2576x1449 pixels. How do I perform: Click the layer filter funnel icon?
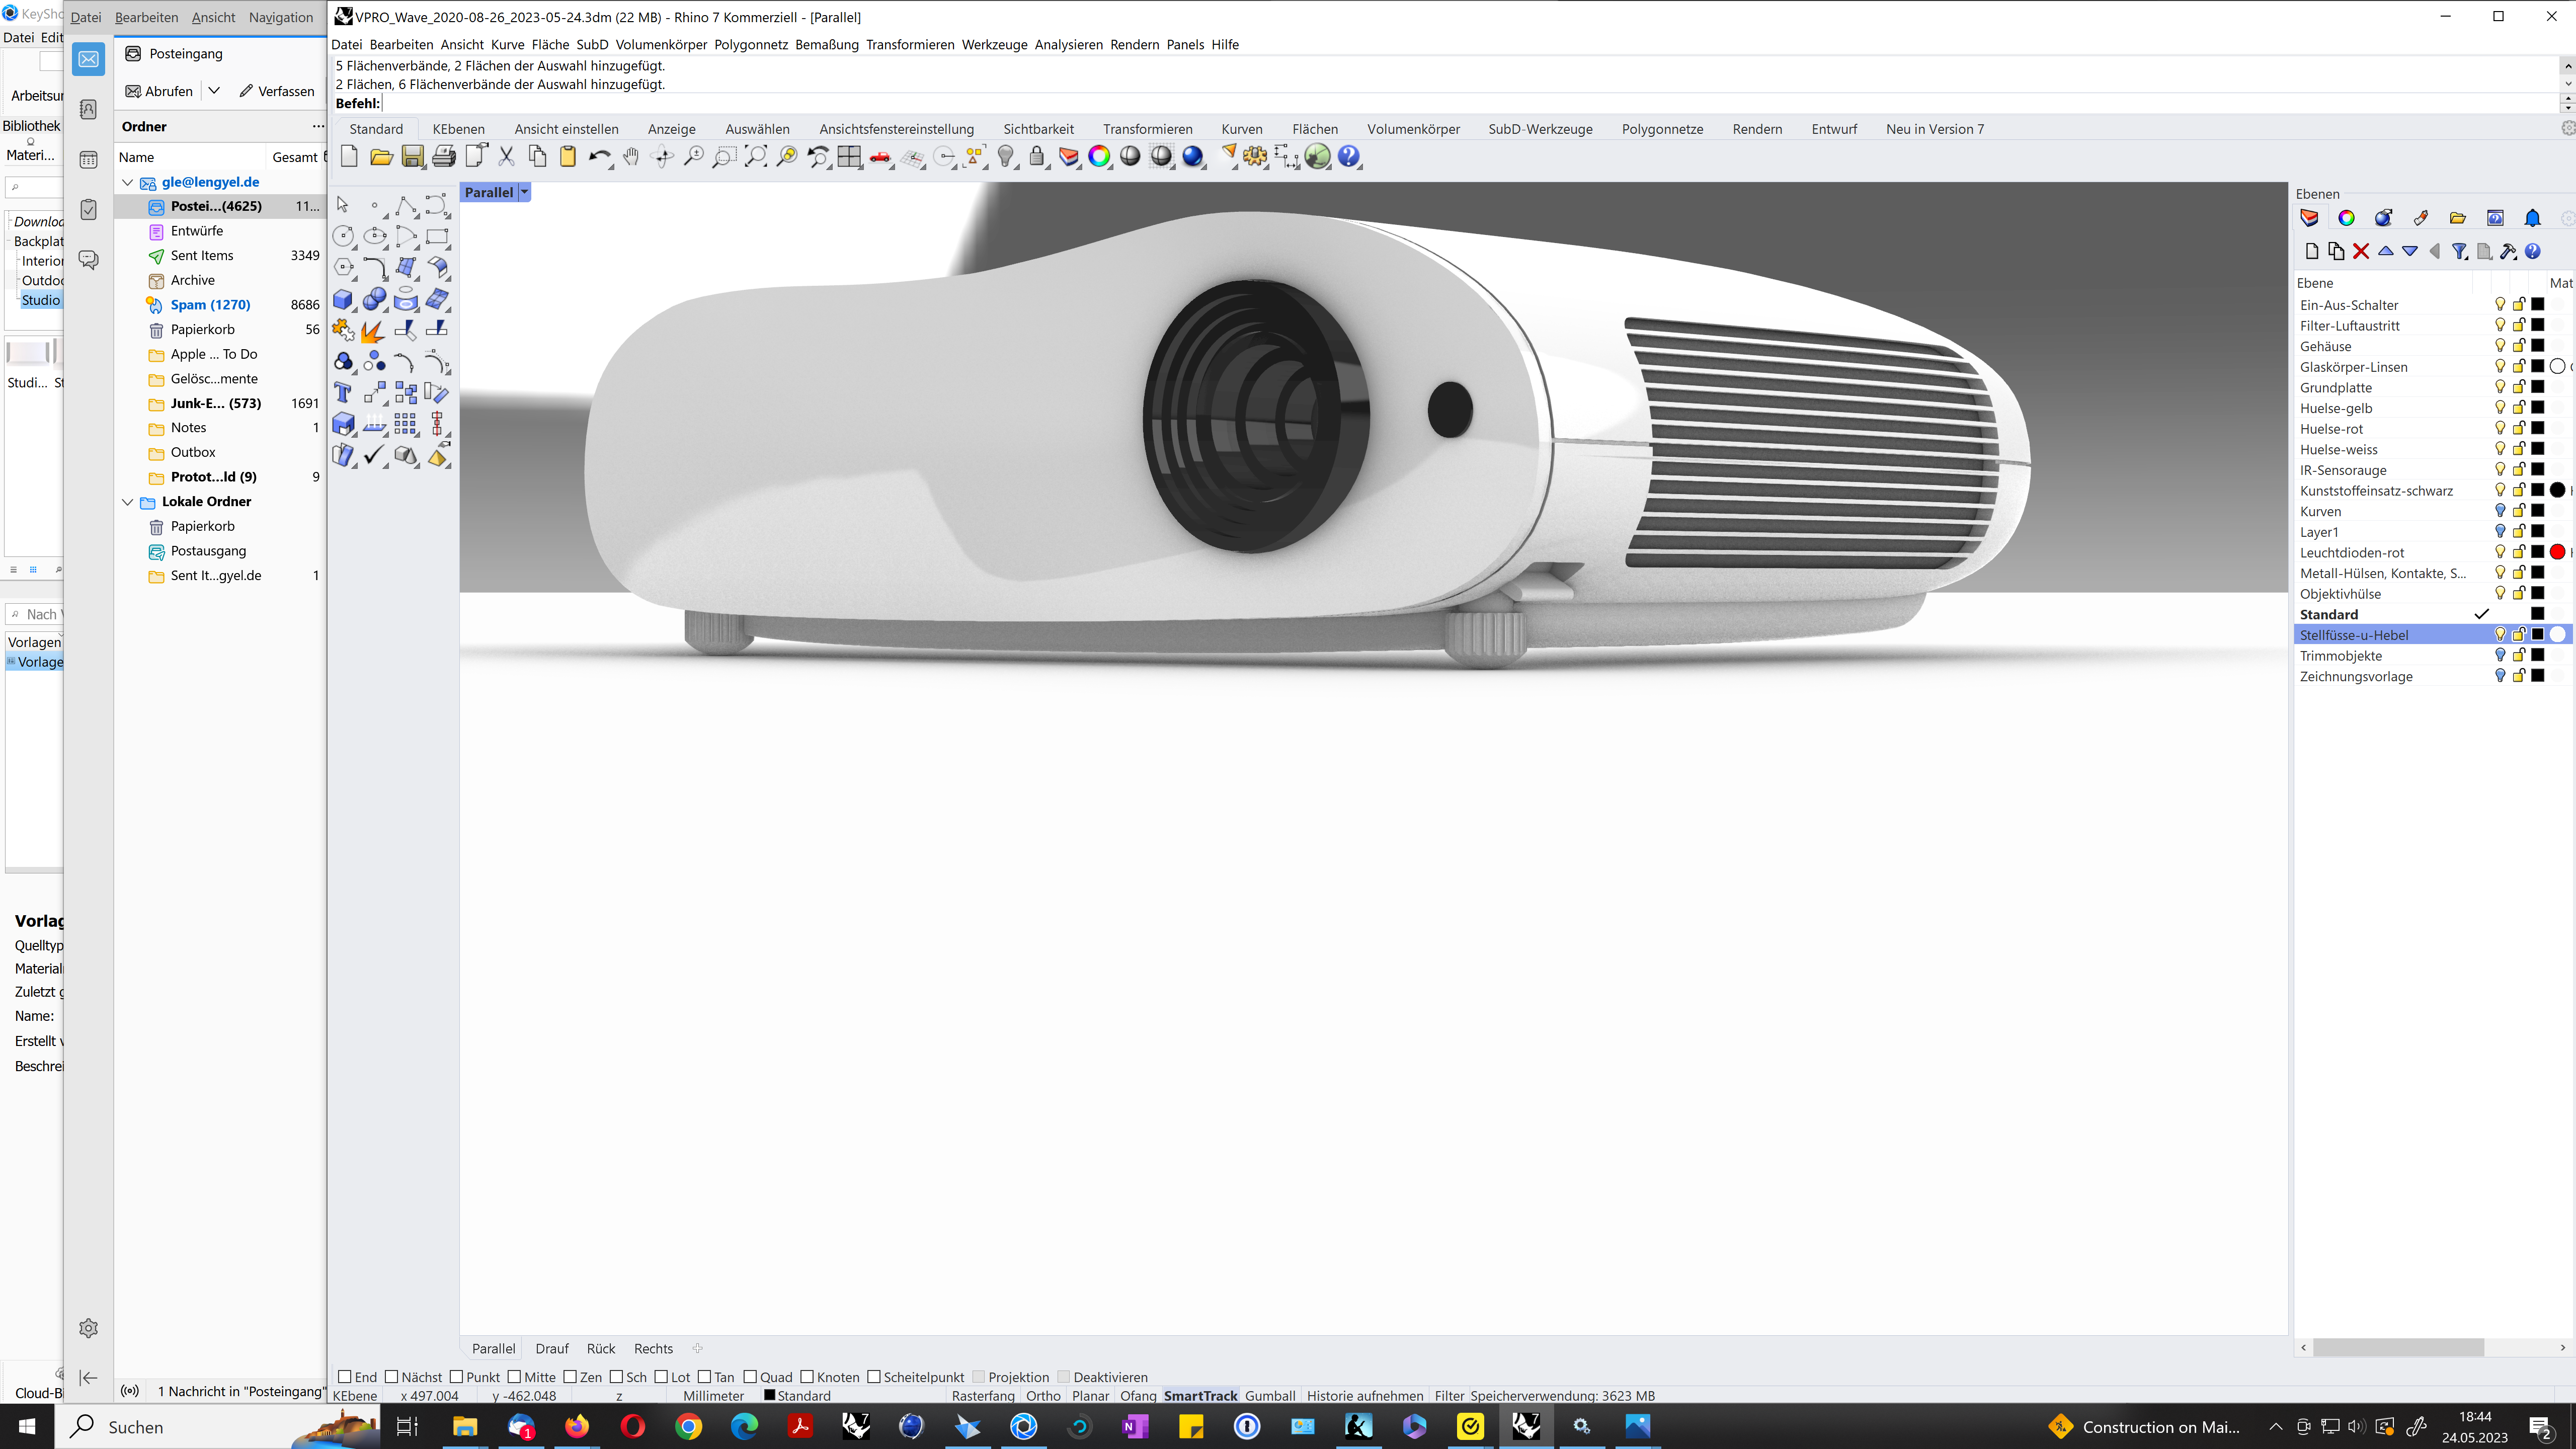tap(2460, 251)
